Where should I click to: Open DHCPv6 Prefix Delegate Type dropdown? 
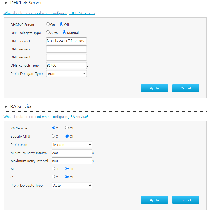[66, 74]
